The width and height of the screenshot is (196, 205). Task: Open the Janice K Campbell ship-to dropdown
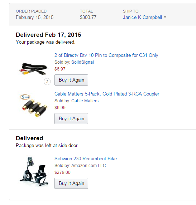coord(144,18)
